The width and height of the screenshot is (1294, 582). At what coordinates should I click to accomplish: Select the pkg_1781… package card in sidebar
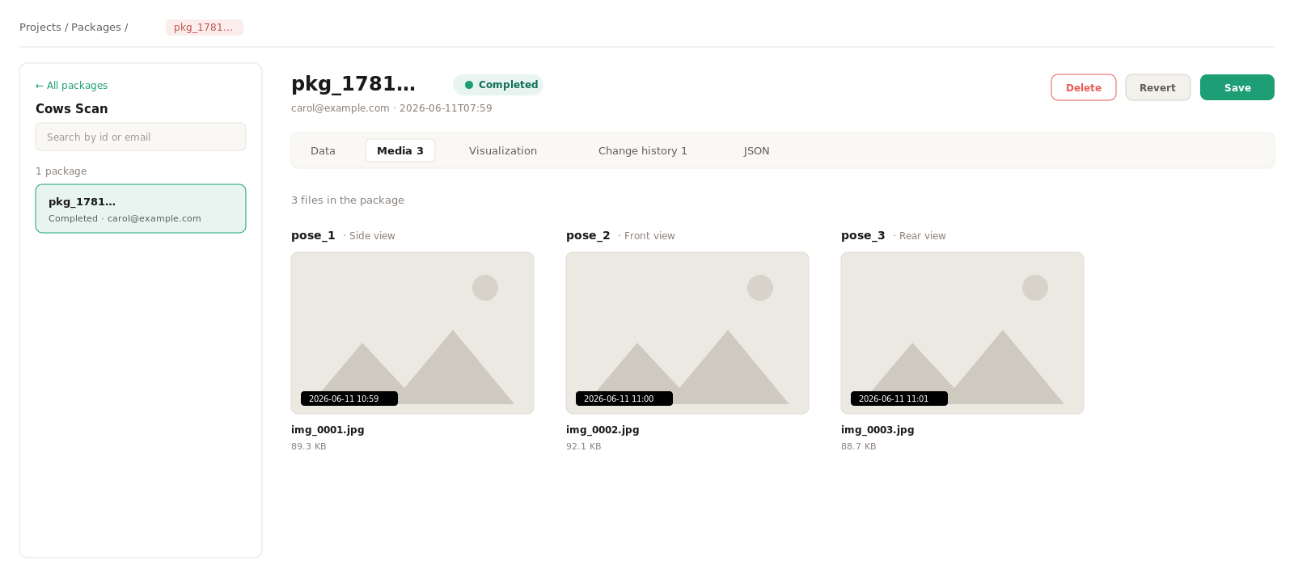click(141, 209)
